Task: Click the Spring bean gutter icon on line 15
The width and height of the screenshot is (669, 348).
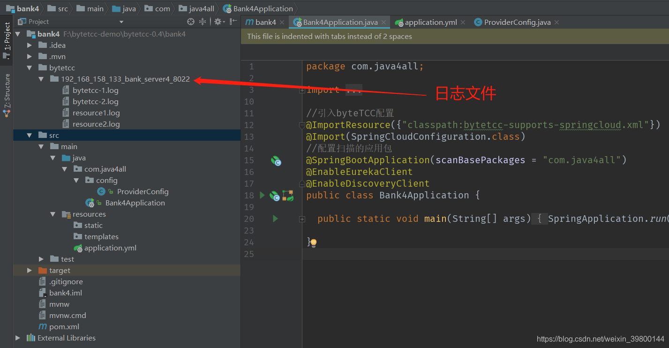Action: click(x=276, y=160)
